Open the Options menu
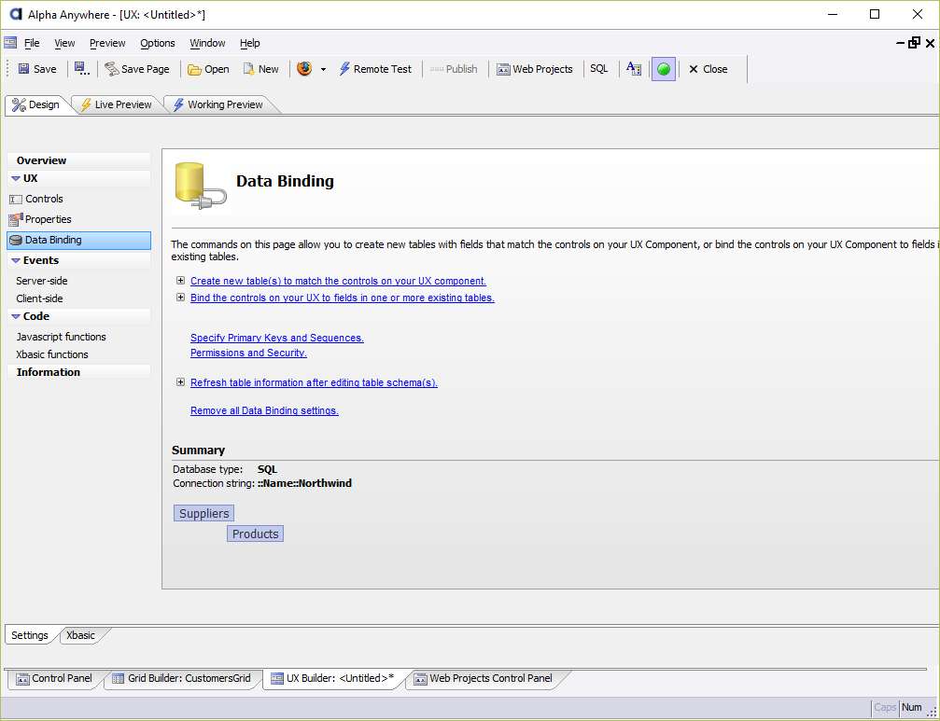 point(158,43)
